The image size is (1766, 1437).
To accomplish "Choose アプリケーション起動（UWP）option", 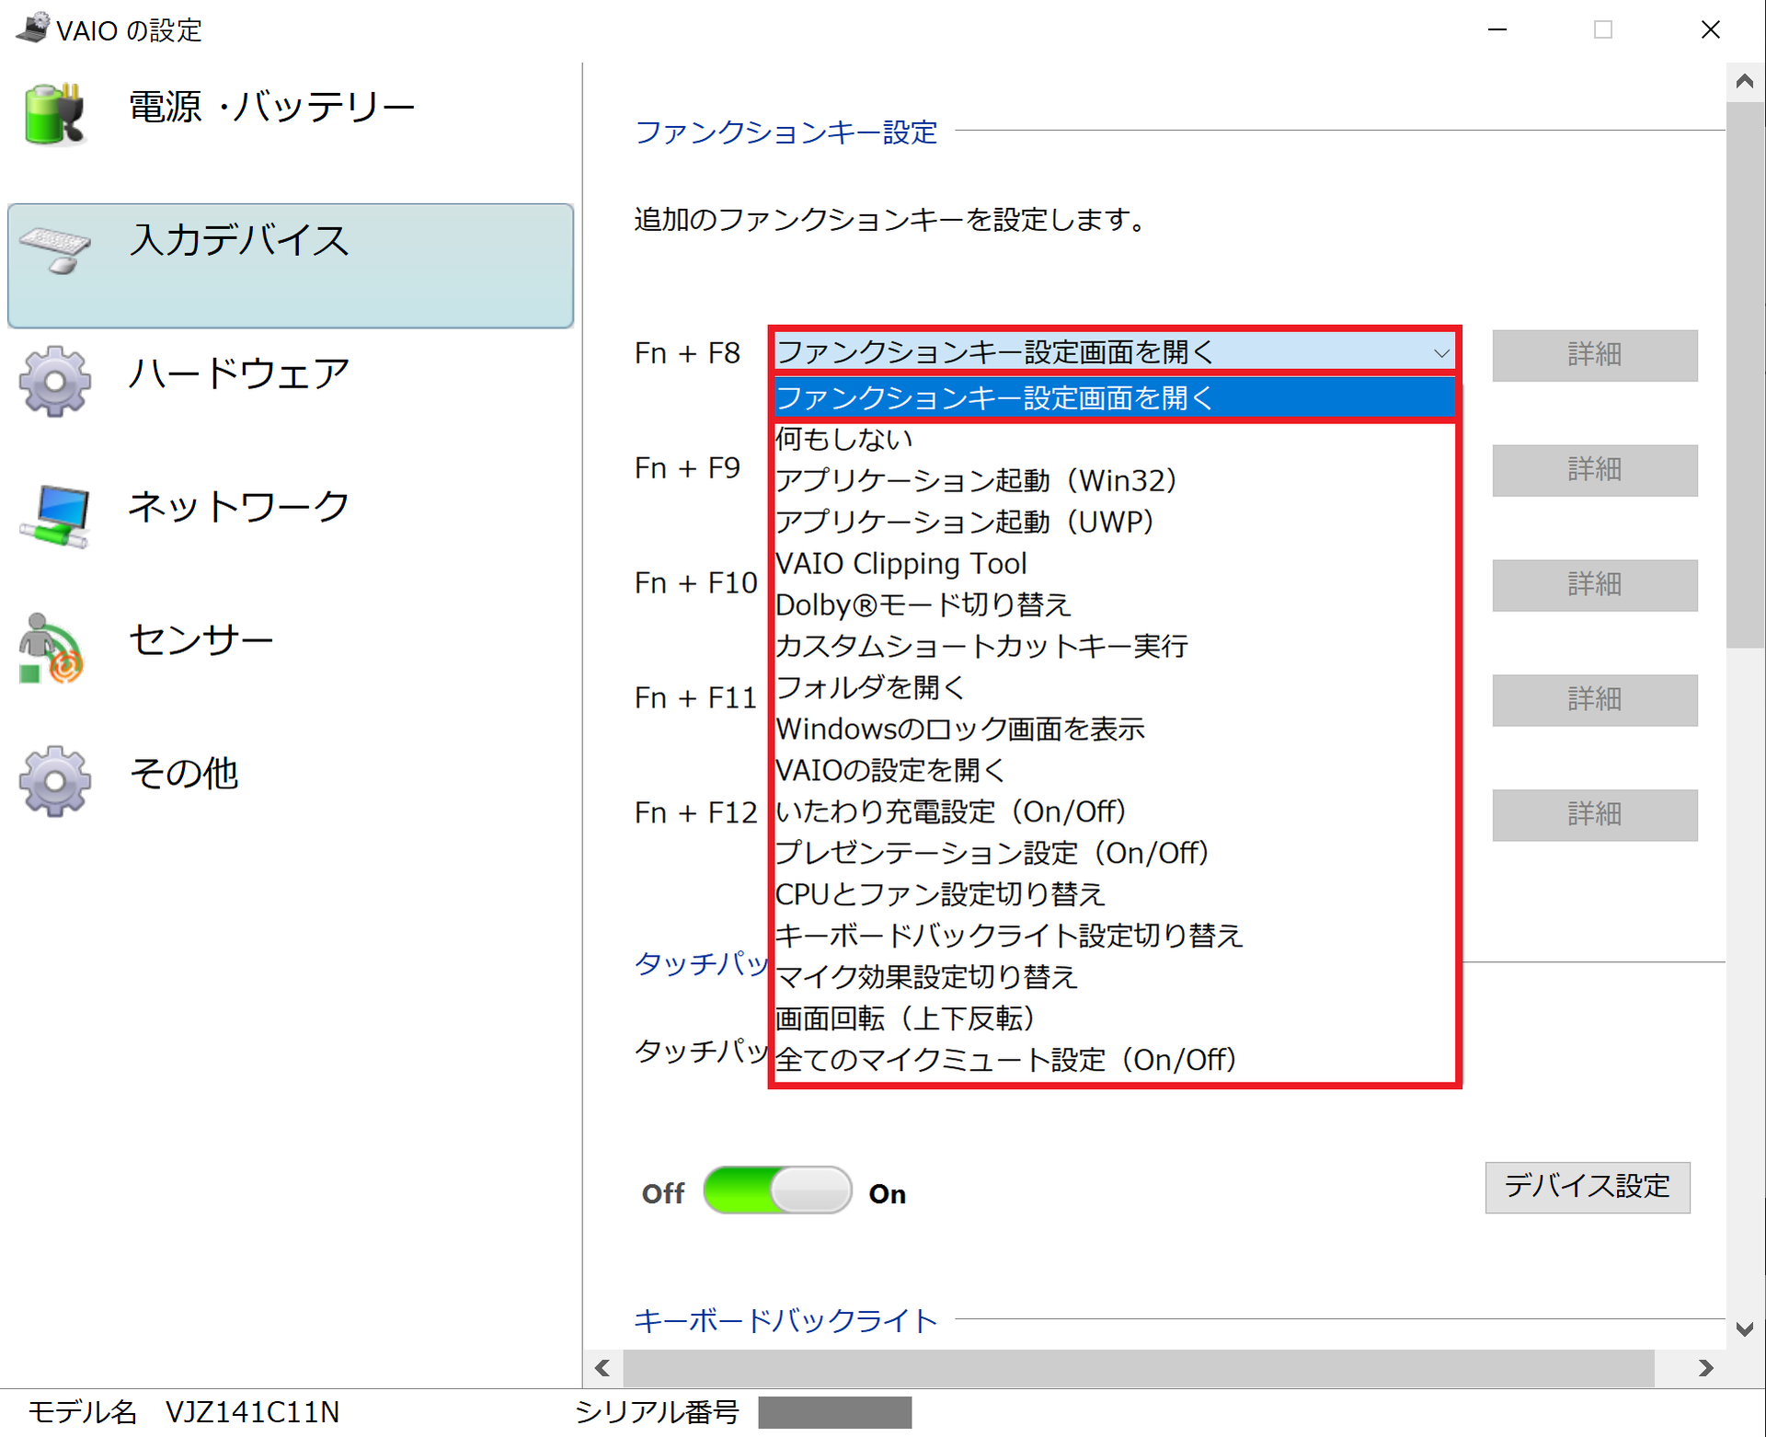I will click(x=1115, y=522).
